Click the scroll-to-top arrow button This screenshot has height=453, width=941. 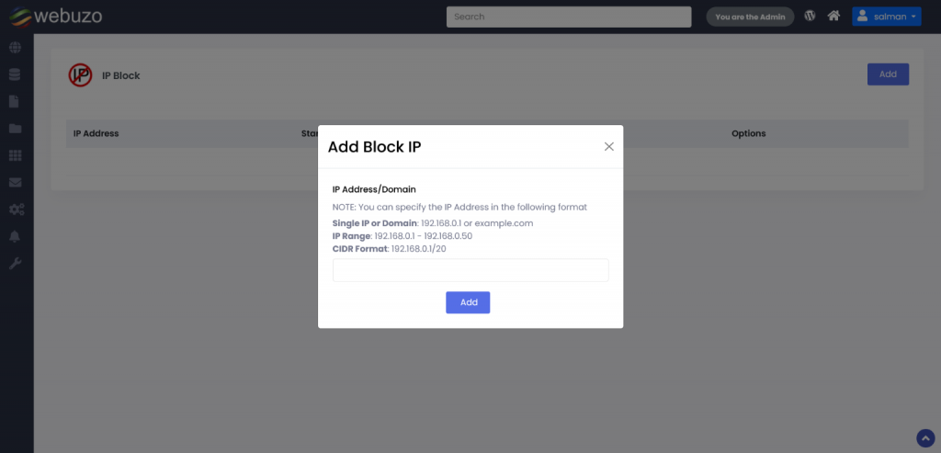click(925, 437)
